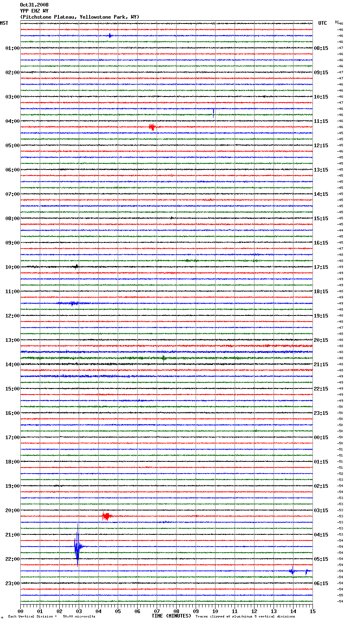Image resolution: width=345 pixels, height=622 pixels.
Task: Click the red seismic burst after 04:00
Action: tap(152, 127)
